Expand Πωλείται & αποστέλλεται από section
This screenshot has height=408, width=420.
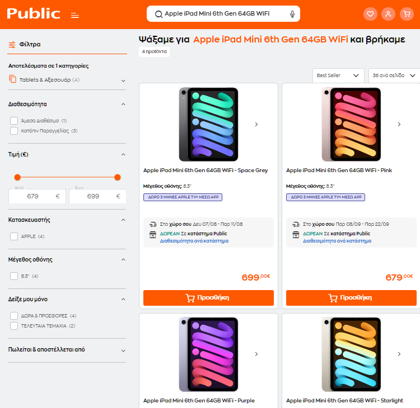123,350
